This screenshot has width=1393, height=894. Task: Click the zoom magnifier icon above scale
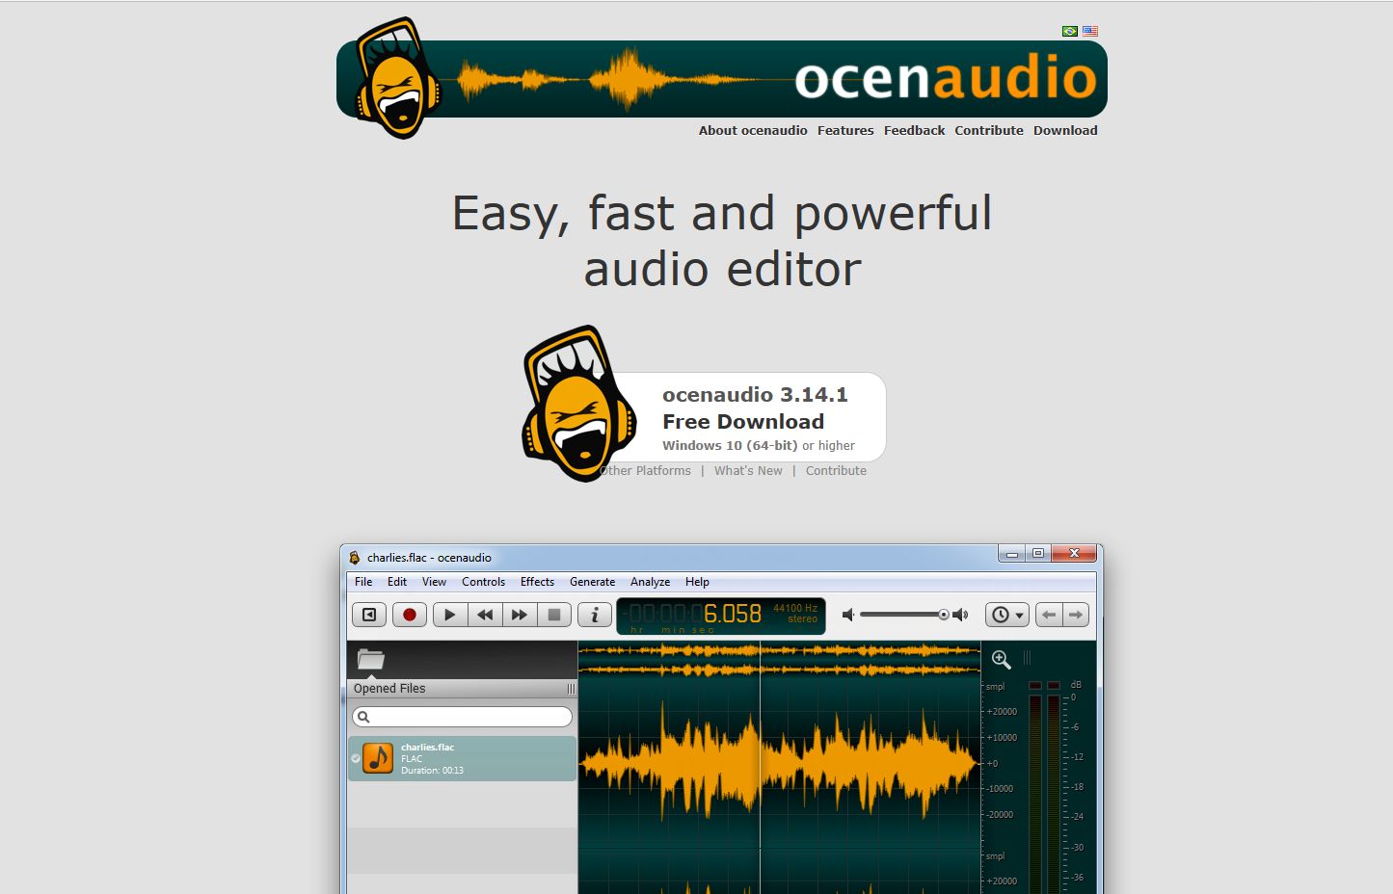[1001, 659]
